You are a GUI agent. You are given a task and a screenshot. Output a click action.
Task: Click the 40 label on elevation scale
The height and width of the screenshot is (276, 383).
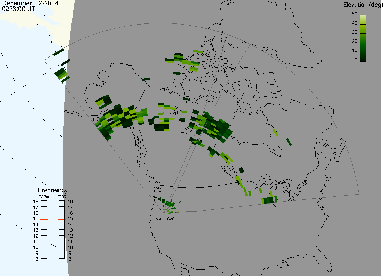(x=355, y=23)
